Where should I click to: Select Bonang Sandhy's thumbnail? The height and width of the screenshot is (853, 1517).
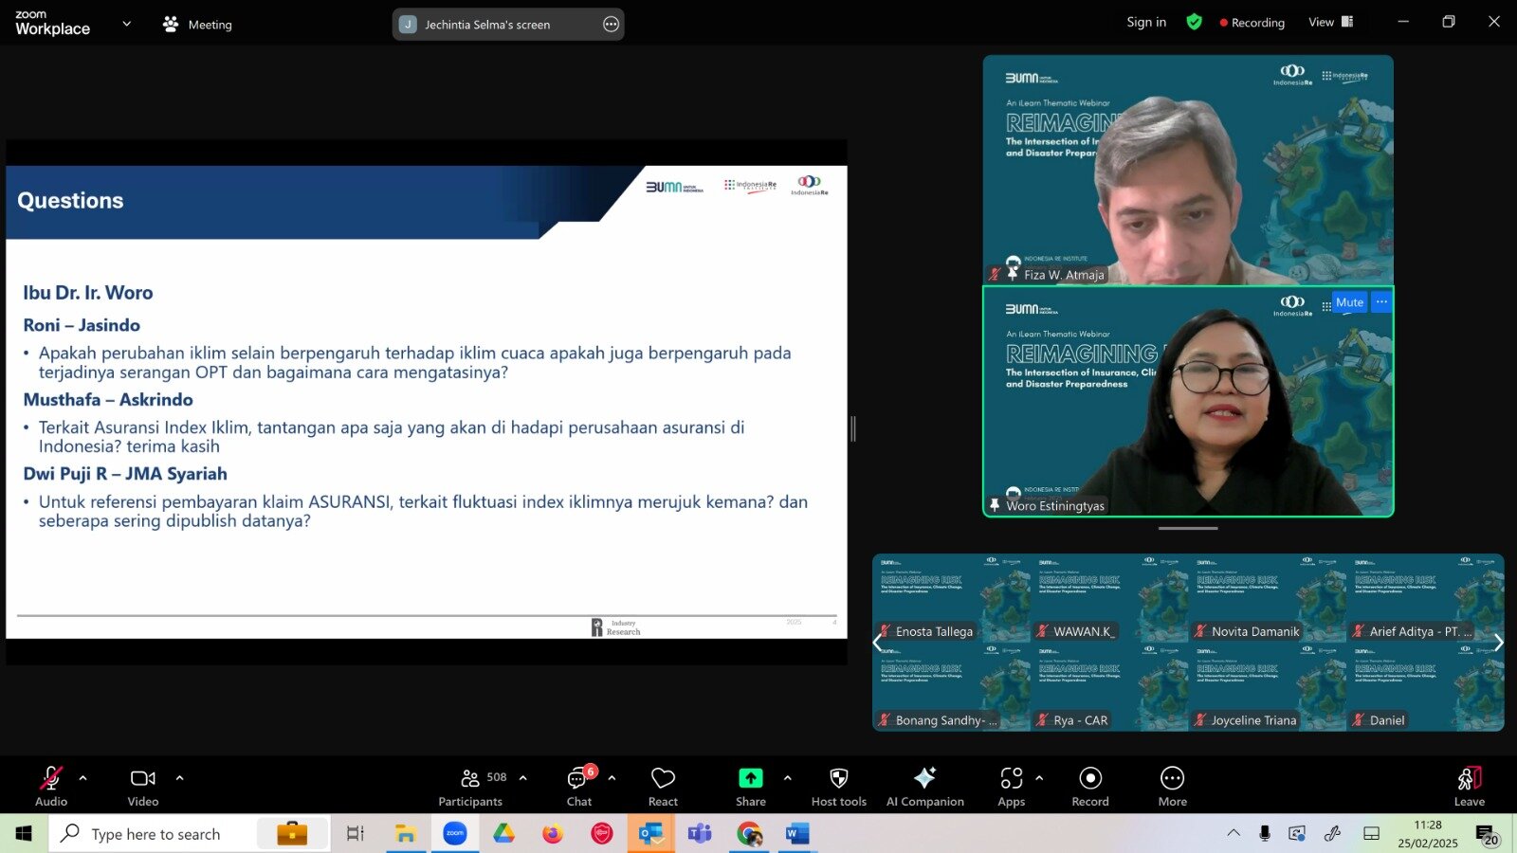click(x=951, y=687)
